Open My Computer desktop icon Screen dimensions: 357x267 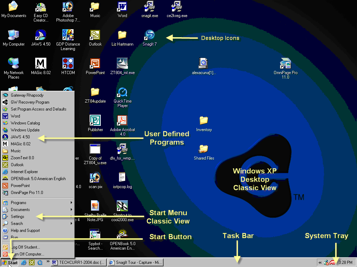[x=14, y=38]
